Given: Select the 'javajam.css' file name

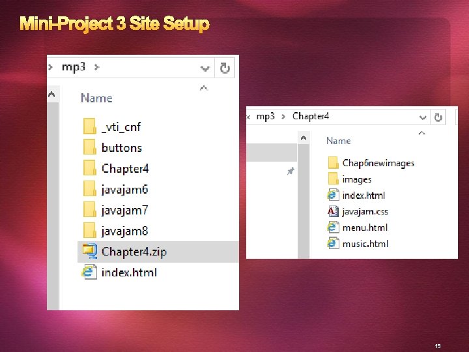Looking at the screenshot, I should [365, 212].
